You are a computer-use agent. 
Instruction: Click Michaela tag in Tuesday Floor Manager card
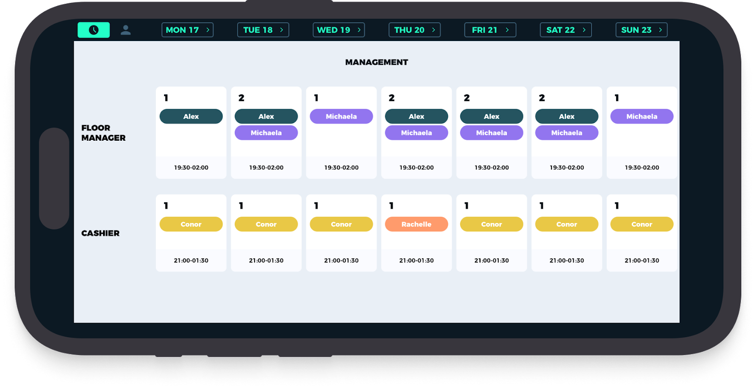(x=266, y=133)
